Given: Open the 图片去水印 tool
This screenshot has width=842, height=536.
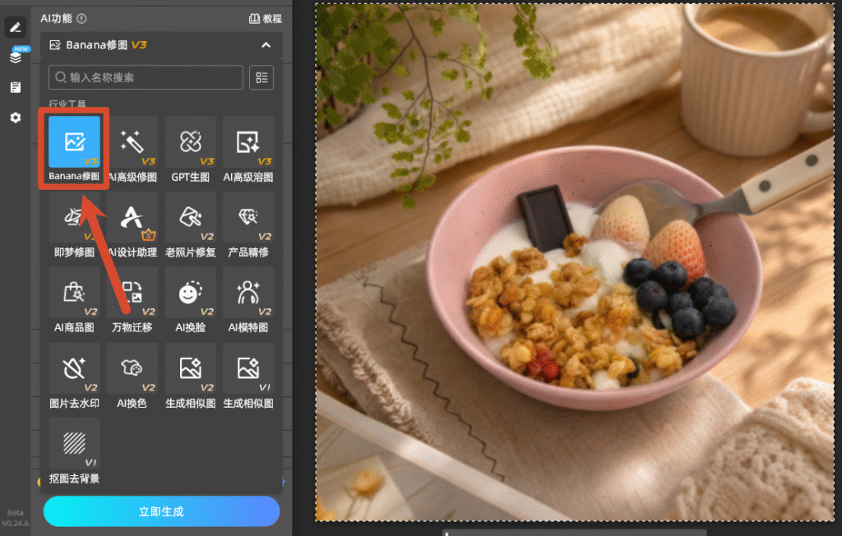Looking at the screenshot, I should tap(74, 376).
